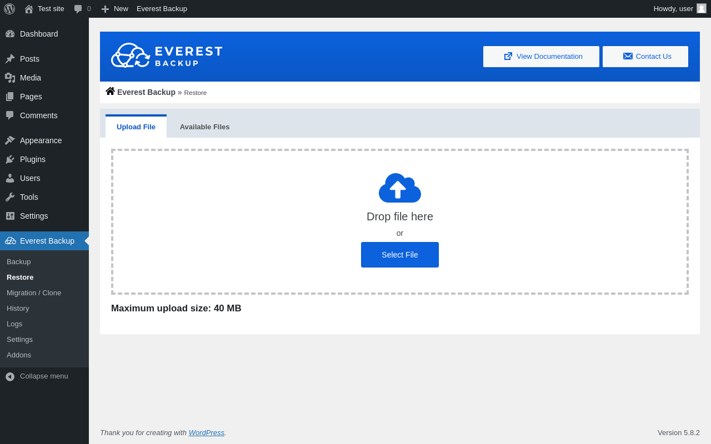The width and height of the screenshot is (711, 444).
Task: Switch to the Upload File tab
Action: 136,127
